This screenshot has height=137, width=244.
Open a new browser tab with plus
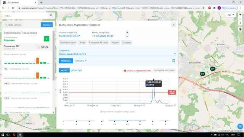(41, 3)
